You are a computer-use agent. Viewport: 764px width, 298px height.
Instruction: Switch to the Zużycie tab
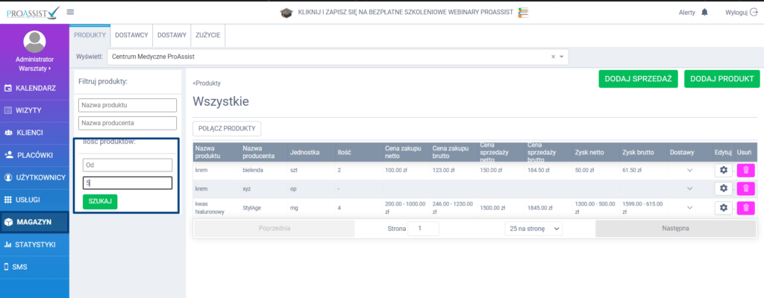pyautogui.click(x=208, y=35)
